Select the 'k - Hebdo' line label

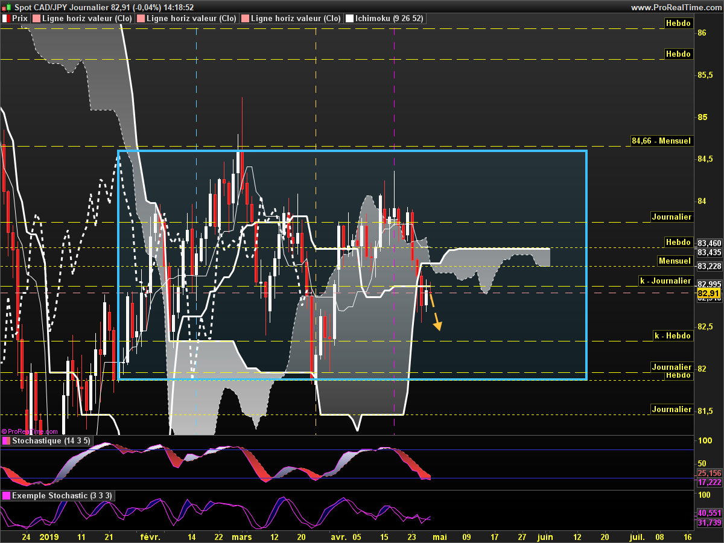(673, 335)
